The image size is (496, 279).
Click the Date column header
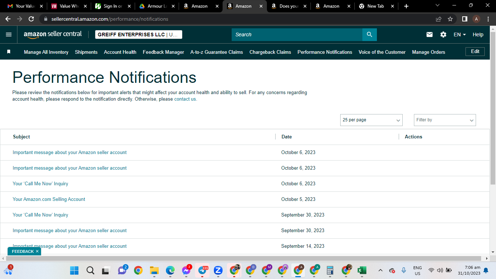coord(286,137)
